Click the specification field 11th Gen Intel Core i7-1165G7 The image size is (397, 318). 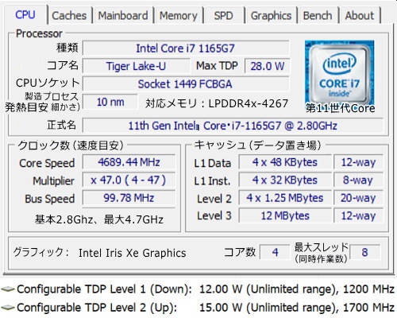[233, 126]
